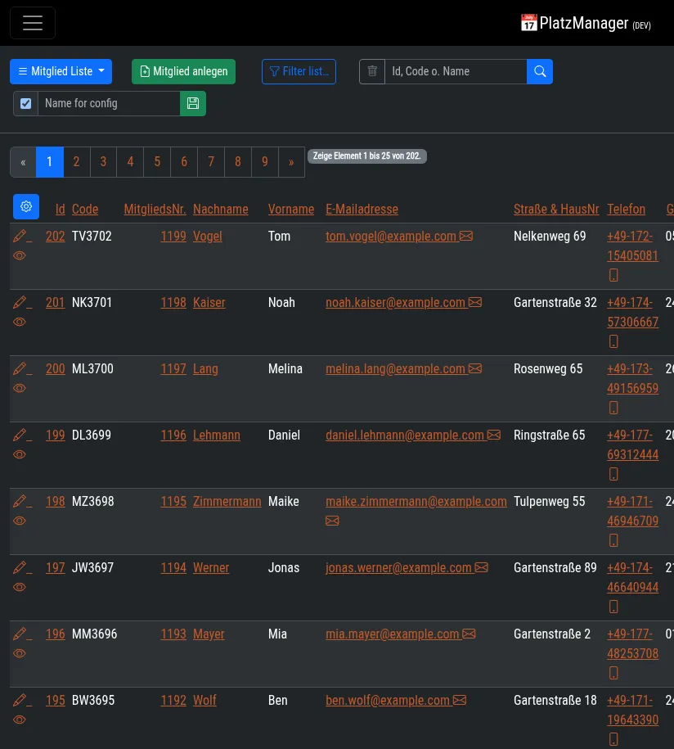The height and width of the screenshot is (749, 674).
Task: View details of member Zimmermann via eye icon
Action: (20, 521)
